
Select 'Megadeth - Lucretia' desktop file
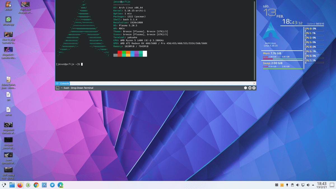[8, 52]
